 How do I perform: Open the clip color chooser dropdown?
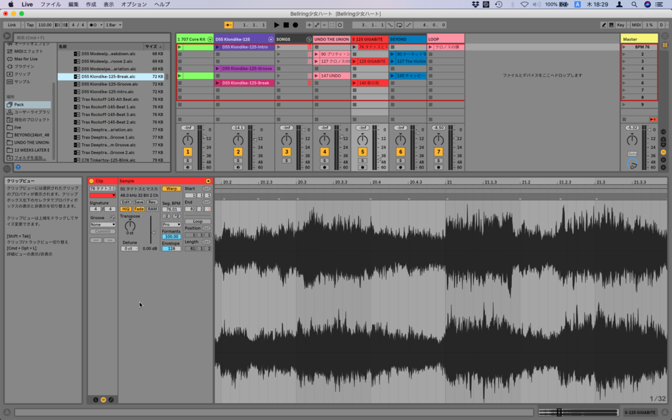[102, 196]
